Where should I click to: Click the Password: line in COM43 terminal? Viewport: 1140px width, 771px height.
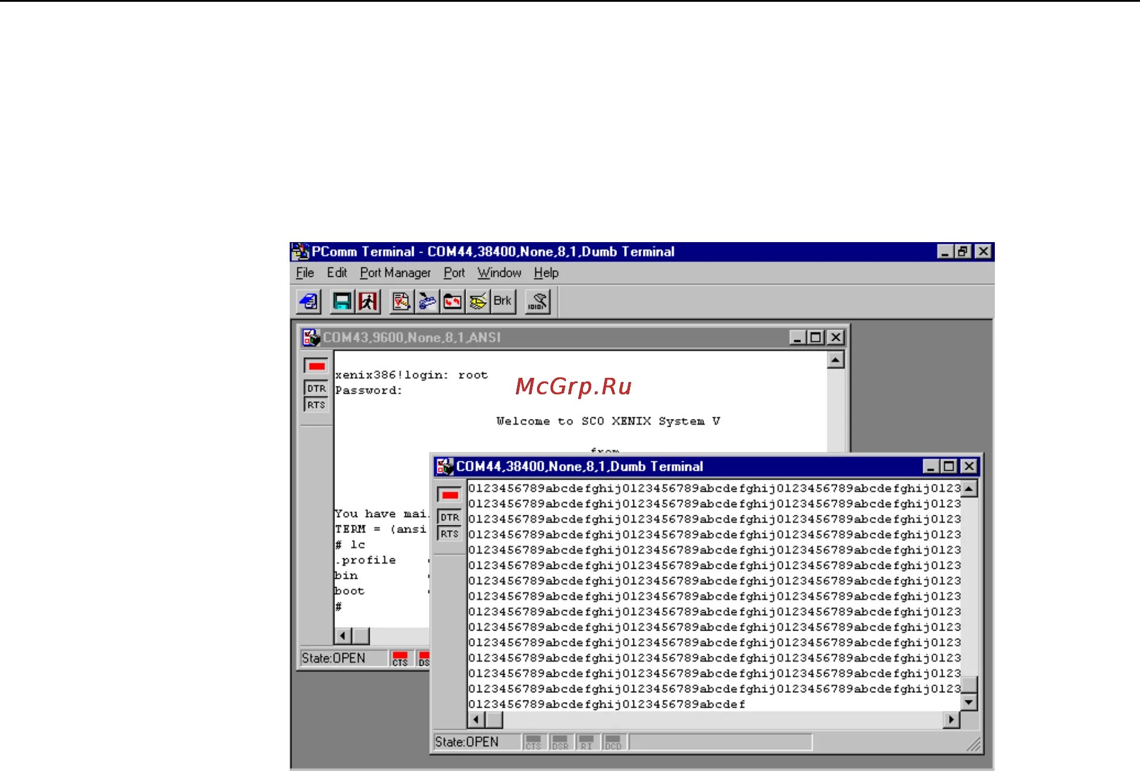tap(368, 390)
